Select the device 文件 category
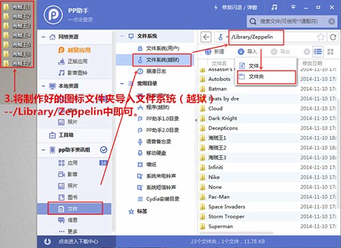The height and width of the screenshot is (248, 341). [x=75, y=209]
